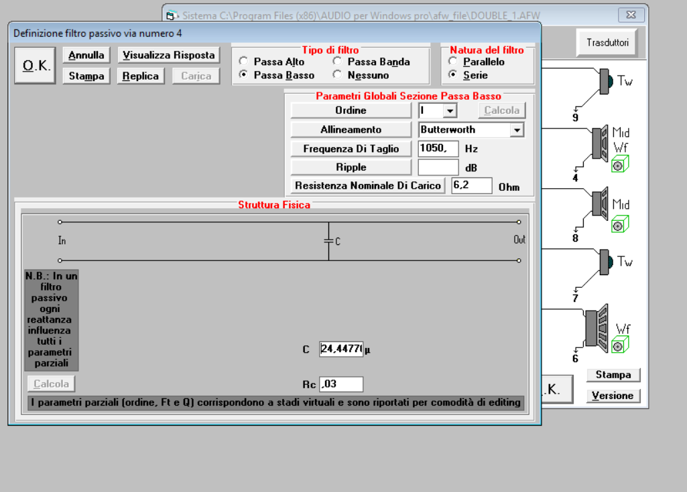Viewport: 687px width, 492px height.
Task: Click the capacitor C value field
Action: pos(341,349)
